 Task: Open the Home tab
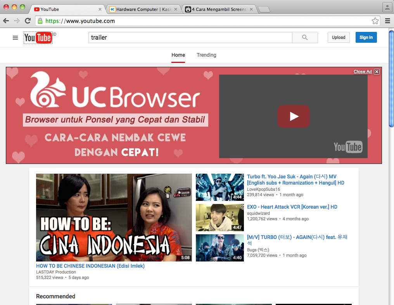point(178,55)
